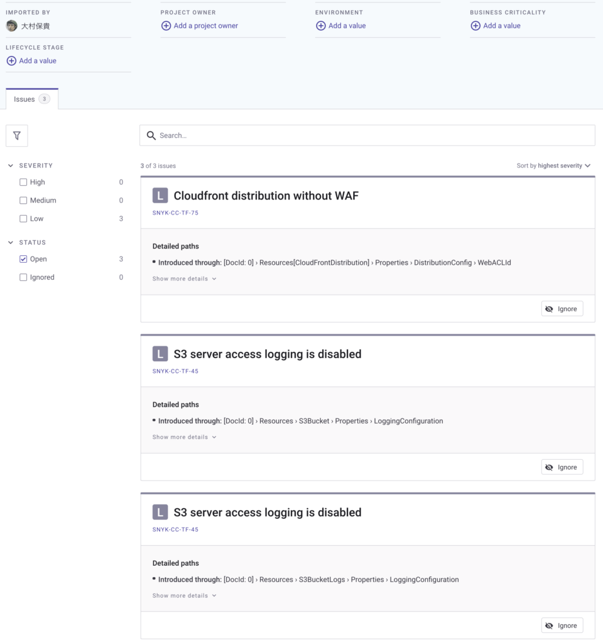
Task: Check the Low severity filter
Action: click(x=23, y=218)
